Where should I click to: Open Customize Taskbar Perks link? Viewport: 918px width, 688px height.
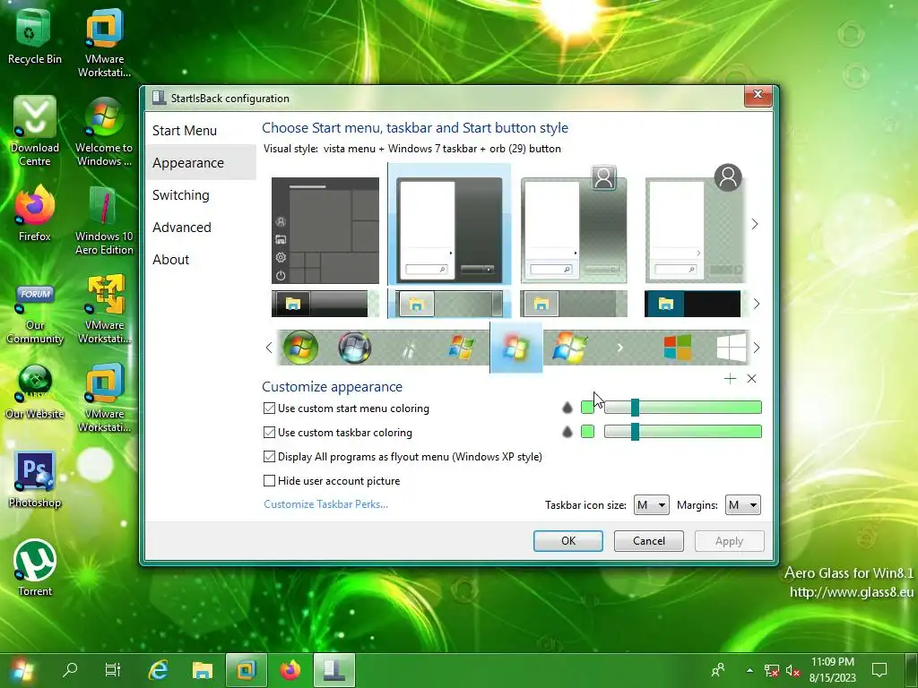pyautogui.click(x=325, y=504)
